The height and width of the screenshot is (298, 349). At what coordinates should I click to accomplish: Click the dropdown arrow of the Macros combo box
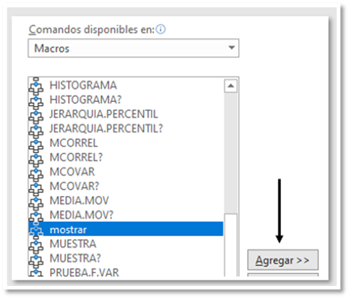pyautogui.click(x=232, y=47)
